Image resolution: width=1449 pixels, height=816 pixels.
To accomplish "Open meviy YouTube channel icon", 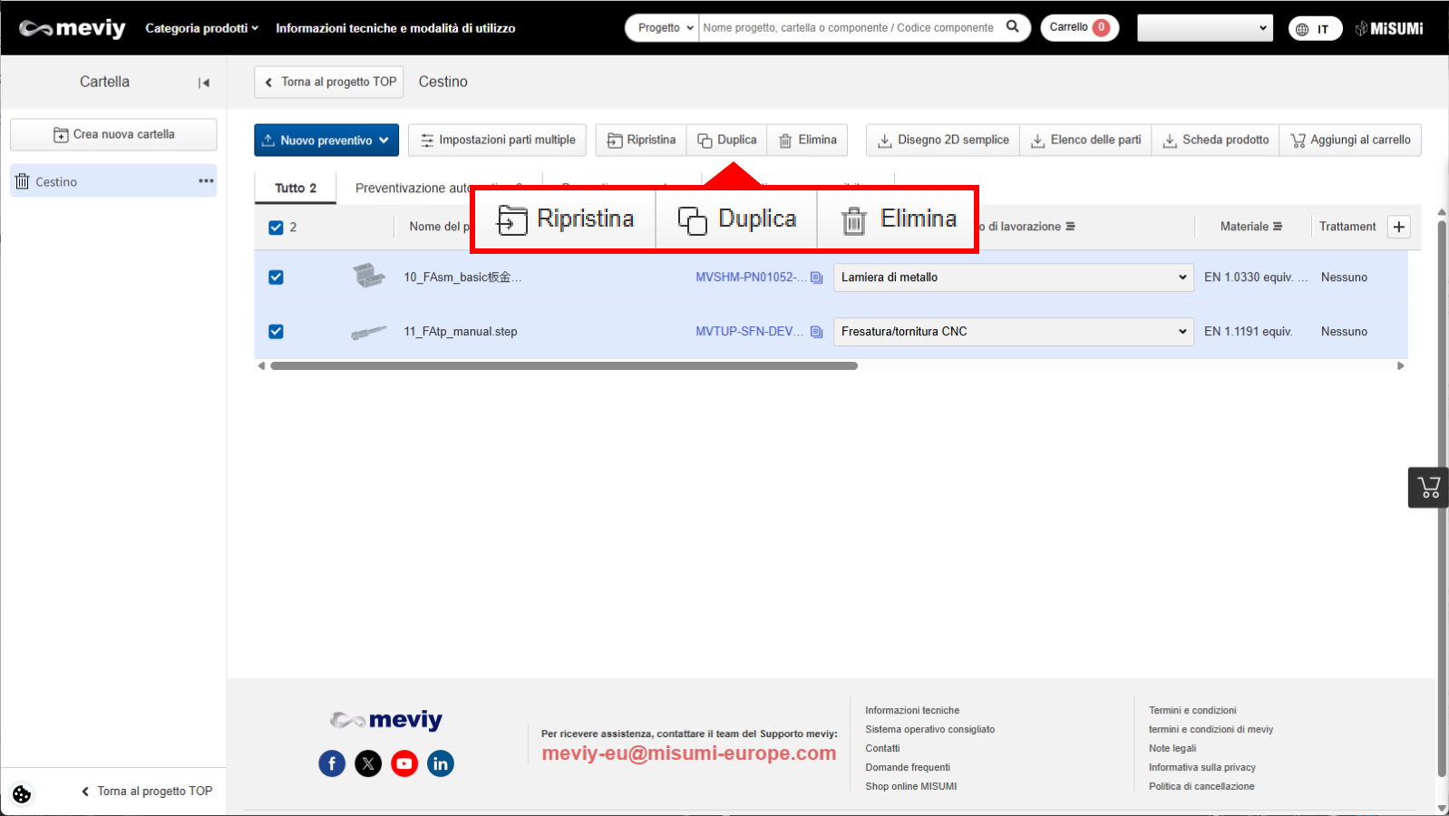I will pos(404,763).
